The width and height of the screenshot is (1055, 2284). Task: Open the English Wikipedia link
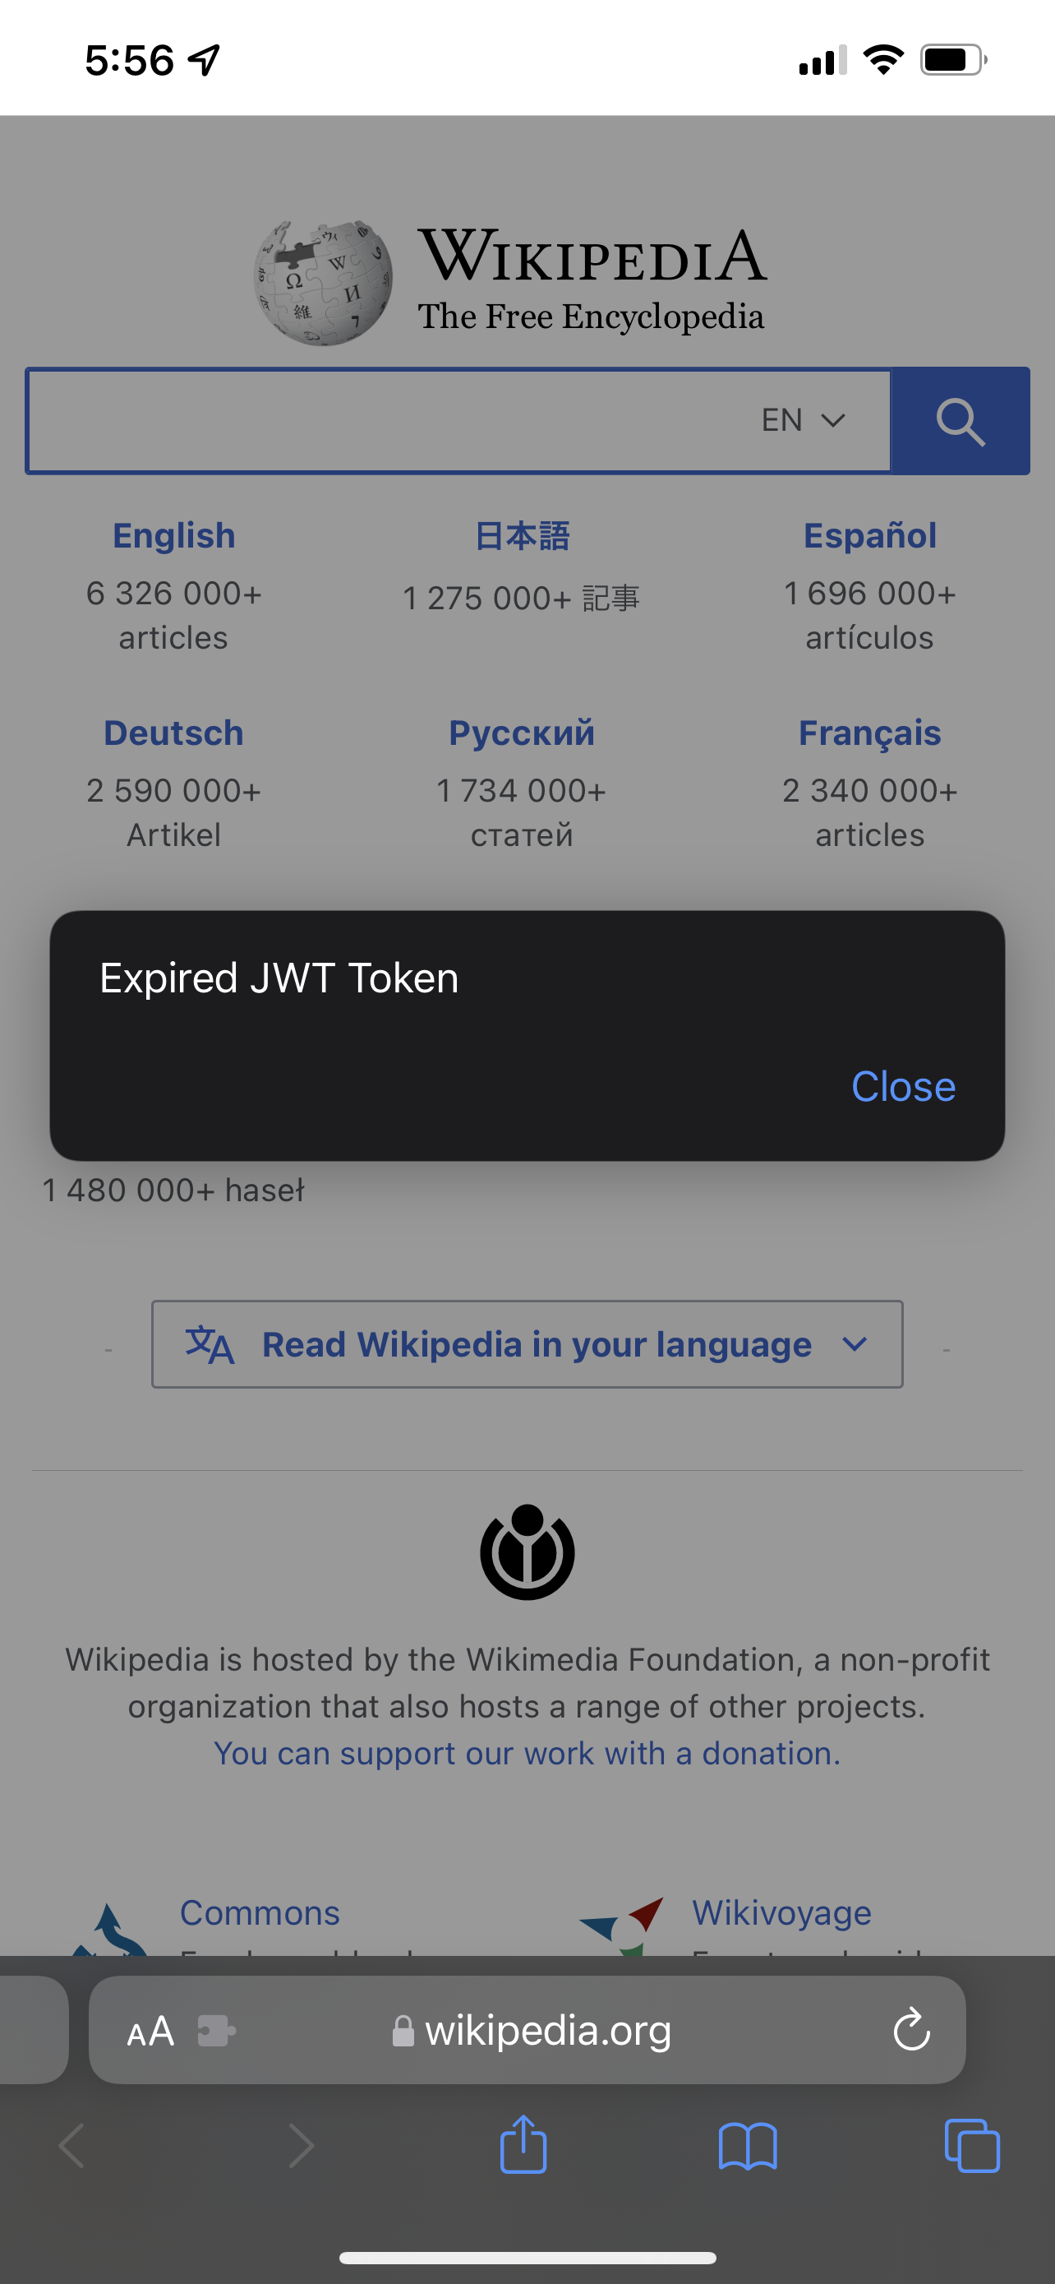pyautogui.click(x=173, y=535)
